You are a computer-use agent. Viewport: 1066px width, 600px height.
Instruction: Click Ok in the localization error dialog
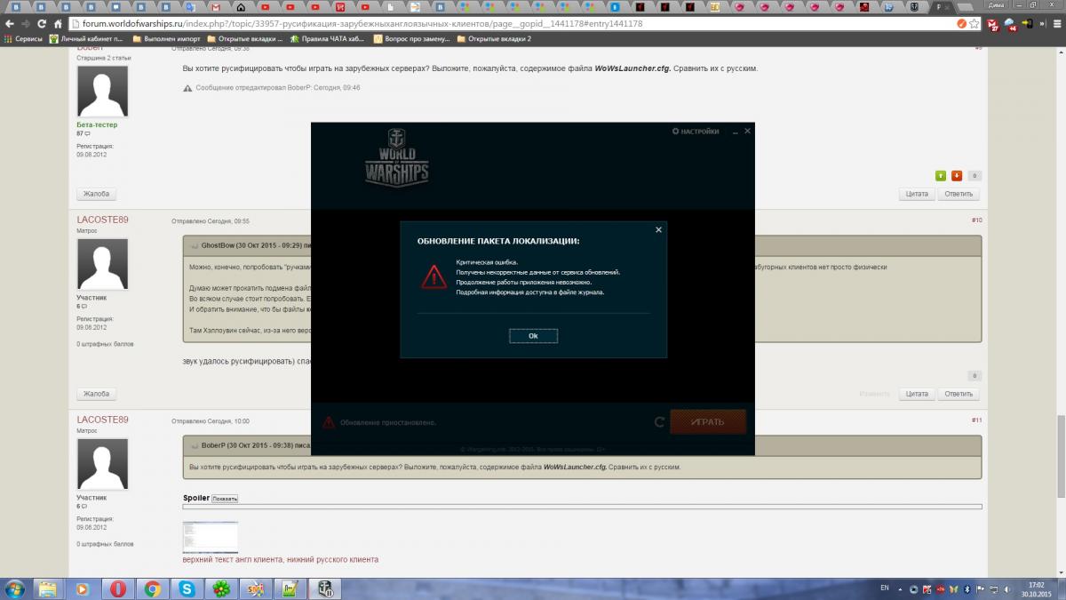coord(533,336)
